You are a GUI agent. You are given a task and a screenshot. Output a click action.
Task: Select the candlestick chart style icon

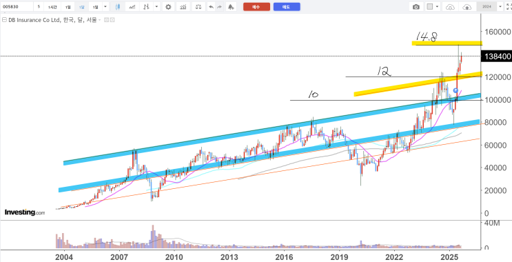click(118, 7)
